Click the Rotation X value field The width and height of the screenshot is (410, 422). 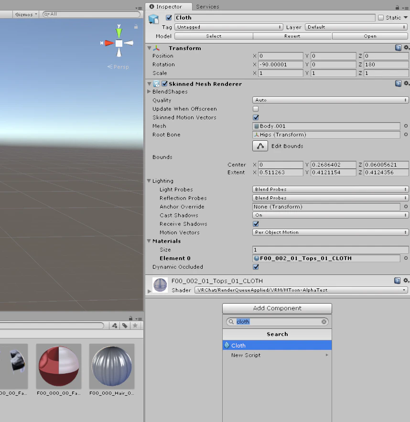click(281, 64)
